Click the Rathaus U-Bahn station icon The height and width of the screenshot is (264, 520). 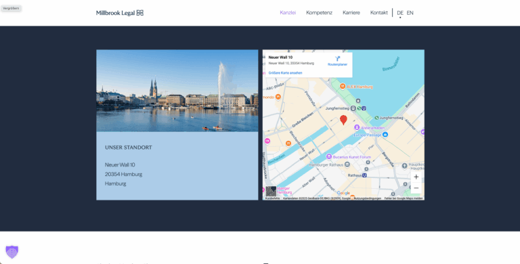[364, 175]
